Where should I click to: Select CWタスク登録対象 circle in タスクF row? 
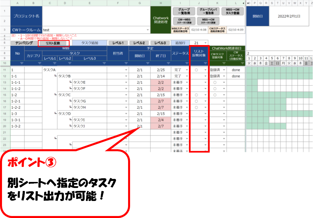tap(215, 88)
